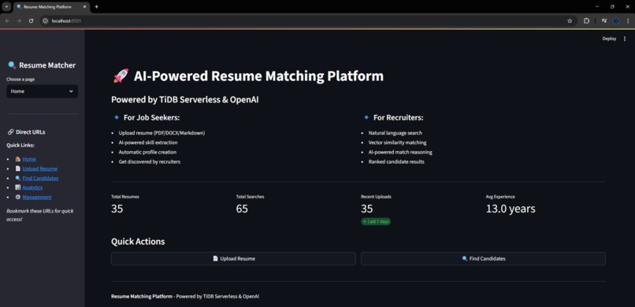The width and height of the screenshot is (635, 307).
Task: Open a new browser tab
Action: [96, 7]
